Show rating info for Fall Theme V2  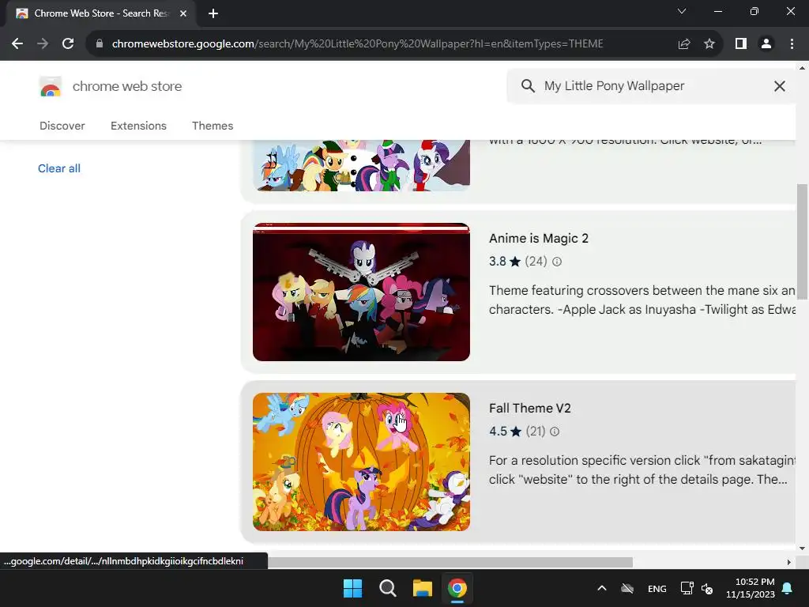[x=555, y=432]
